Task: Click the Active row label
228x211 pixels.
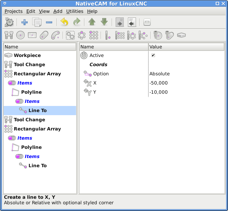Action: [97, 55]
